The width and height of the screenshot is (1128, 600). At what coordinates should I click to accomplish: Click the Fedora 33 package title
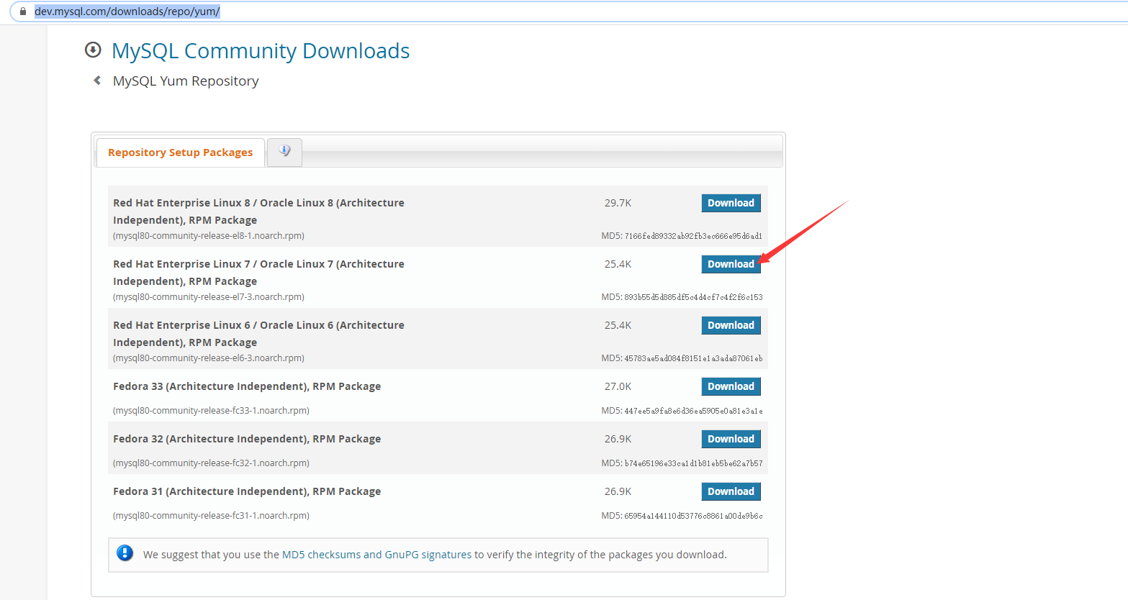(247, 386)
